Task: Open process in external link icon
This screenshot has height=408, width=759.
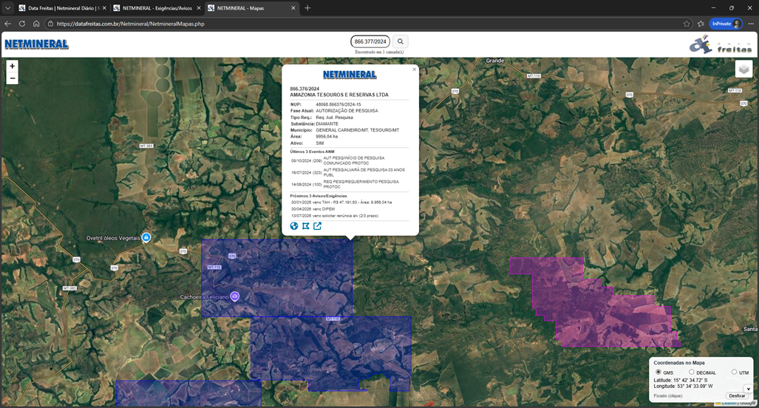Action: [317, 226]
